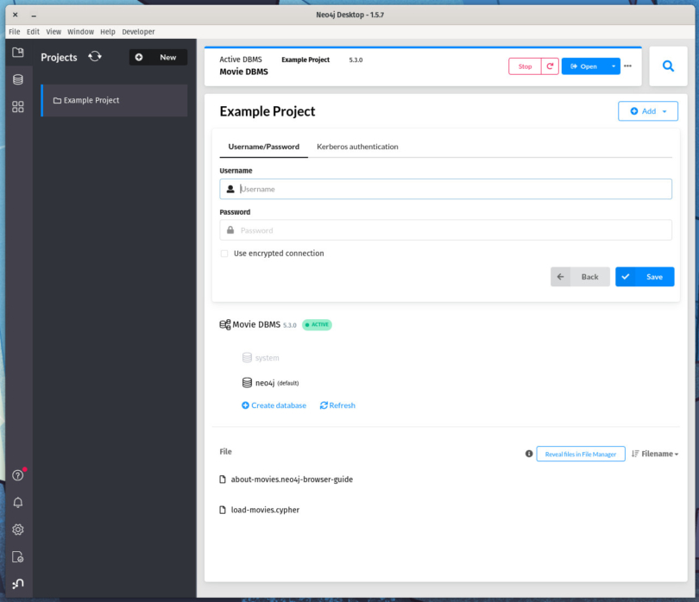Enable the Use encrypted connection checkbox

(224, 254)
